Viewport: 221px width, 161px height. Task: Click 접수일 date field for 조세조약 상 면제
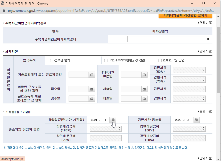coord(79,99)
